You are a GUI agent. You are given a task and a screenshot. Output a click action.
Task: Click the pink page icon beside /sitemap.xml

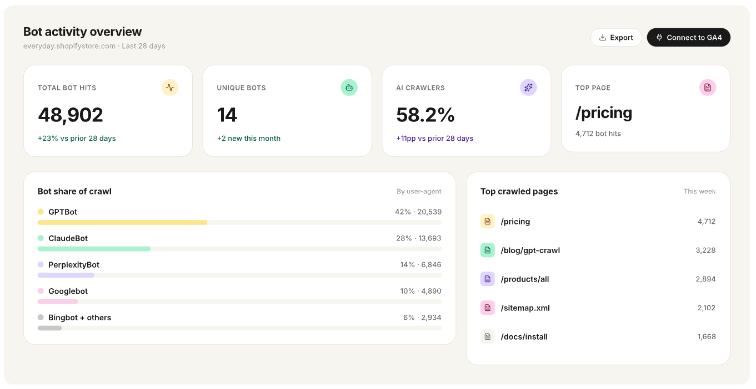(x=488, y=308)
